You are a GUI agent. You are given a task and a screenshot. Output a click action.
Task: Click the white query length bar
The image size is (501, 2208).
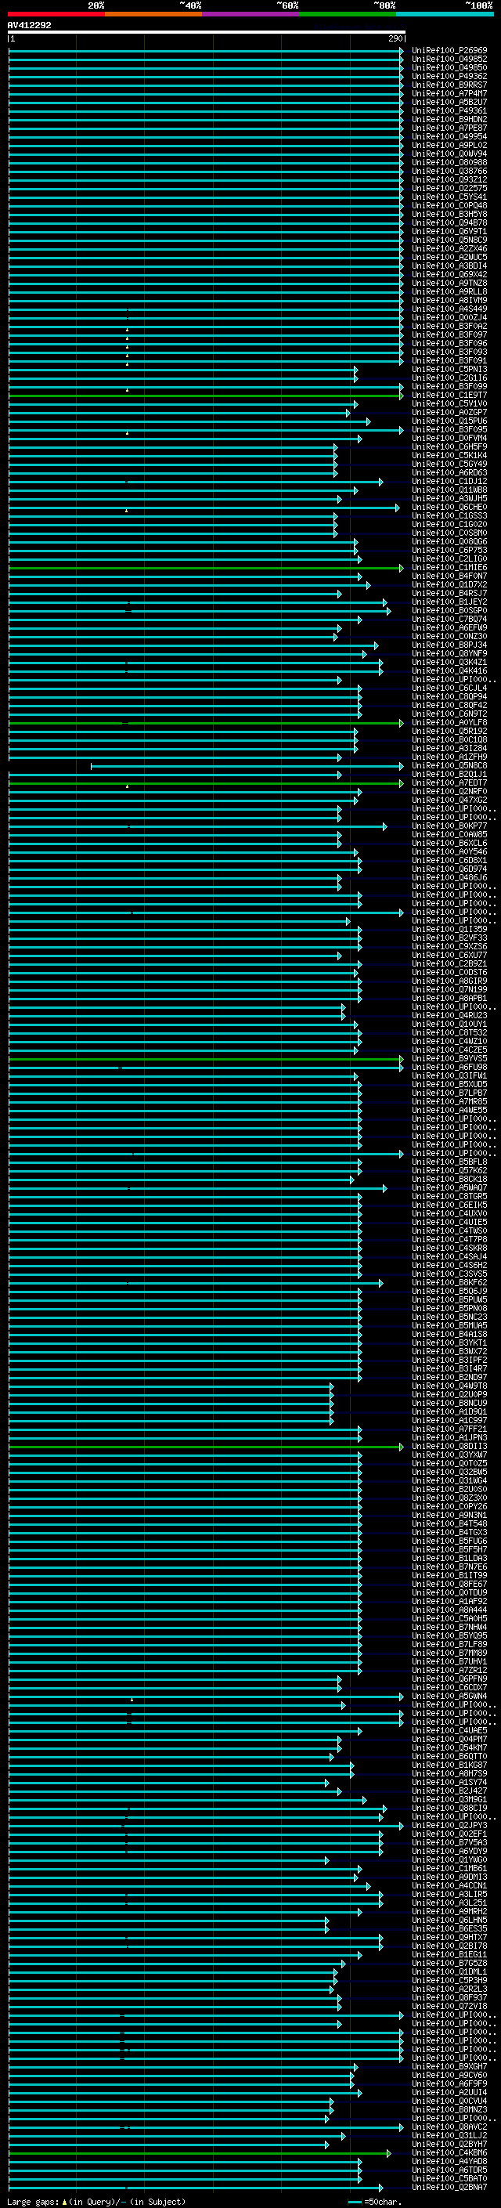[207, 33]
